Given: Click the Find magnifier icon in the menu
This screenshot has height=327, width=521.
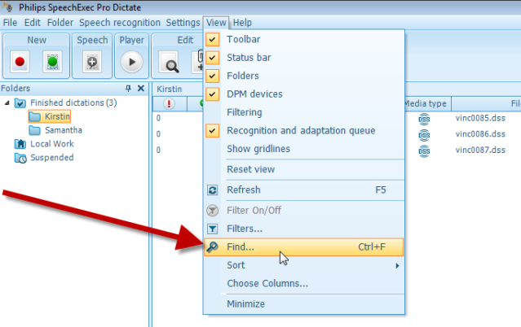Looking at the screenshot, I should coord(212,247).
